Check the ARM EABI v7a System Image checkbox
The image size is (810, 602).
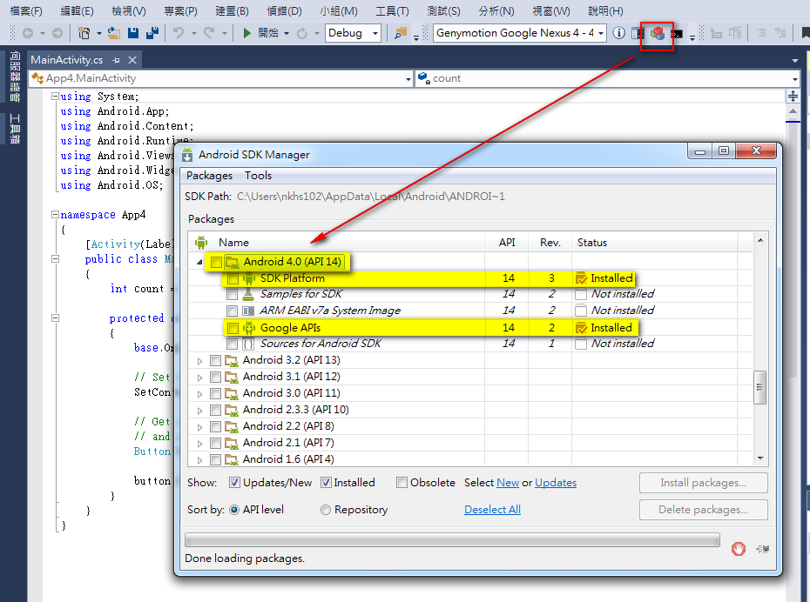pos(232,311)
